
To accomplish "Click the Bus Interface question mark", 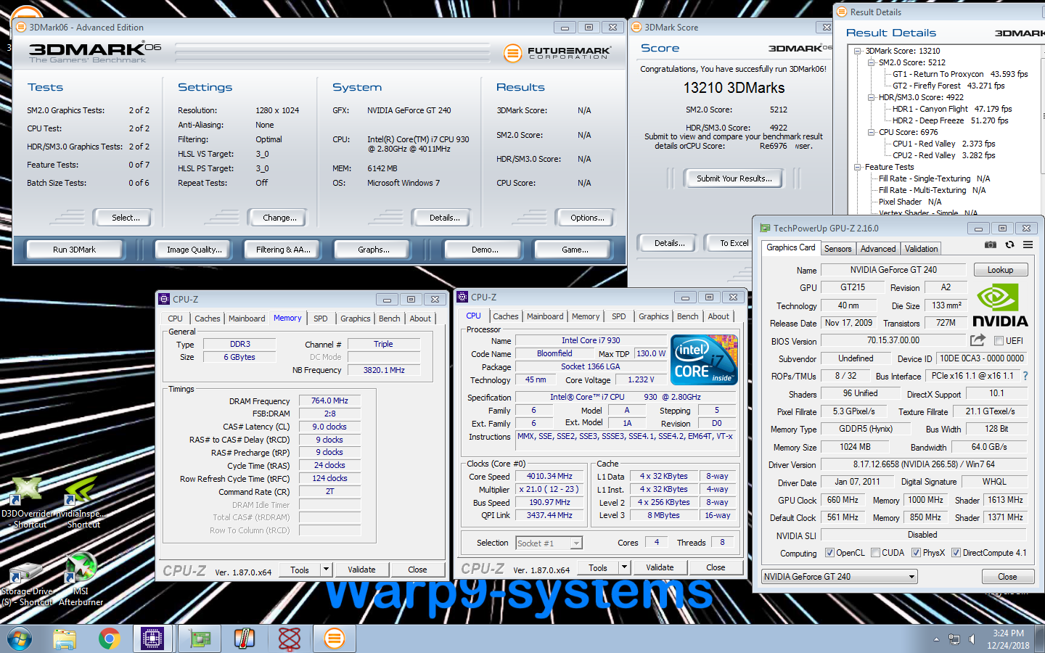I will click(1025, 376).
